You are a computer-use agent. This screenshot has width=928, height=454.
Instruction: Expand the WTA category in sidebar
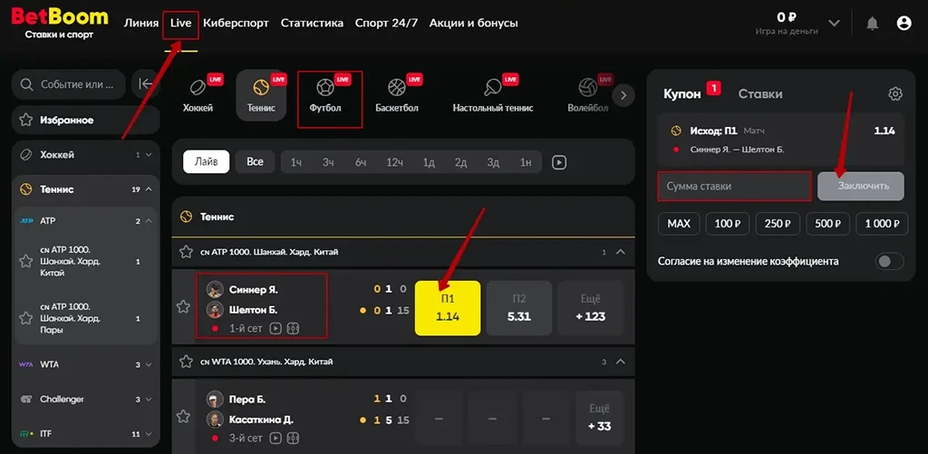click(x=148, y=364)
